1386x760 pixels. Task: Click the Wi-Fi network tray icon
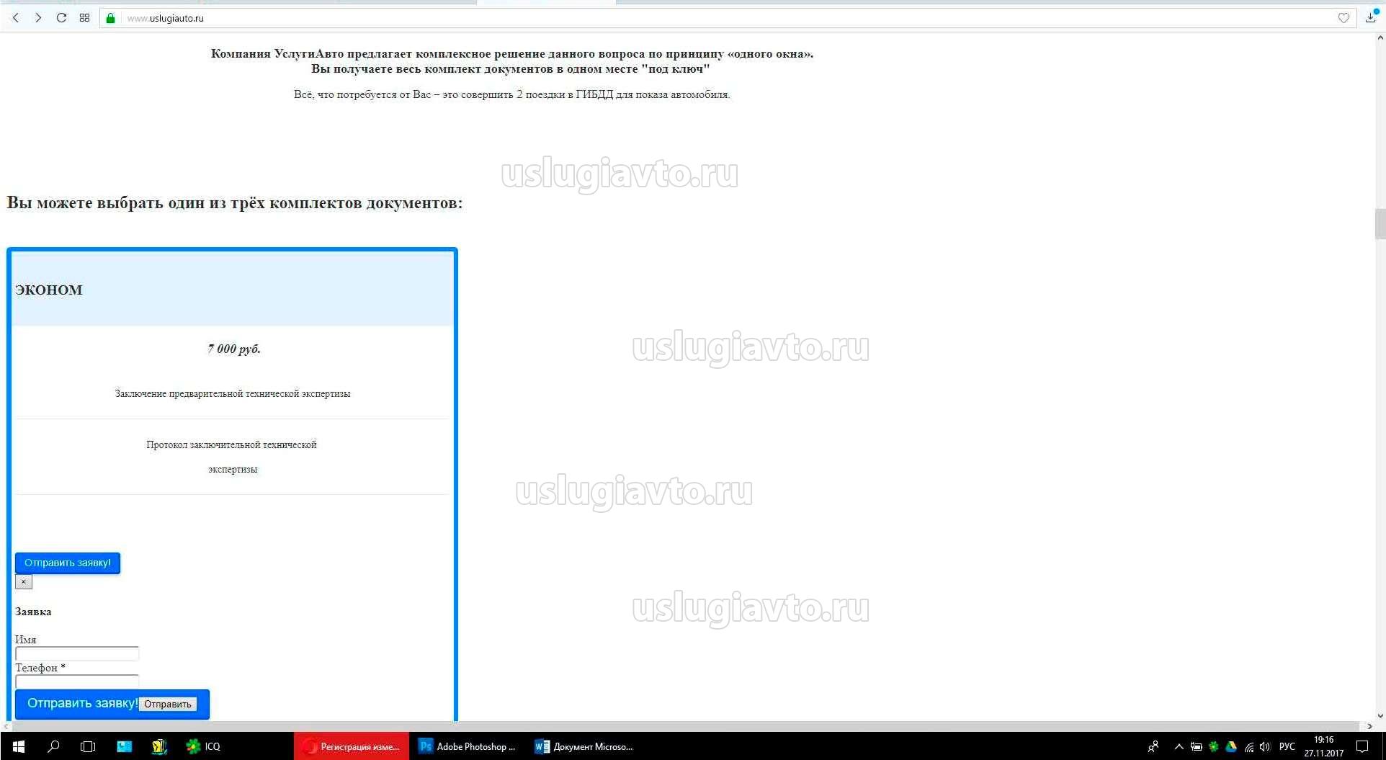[x=1248, y=746]
